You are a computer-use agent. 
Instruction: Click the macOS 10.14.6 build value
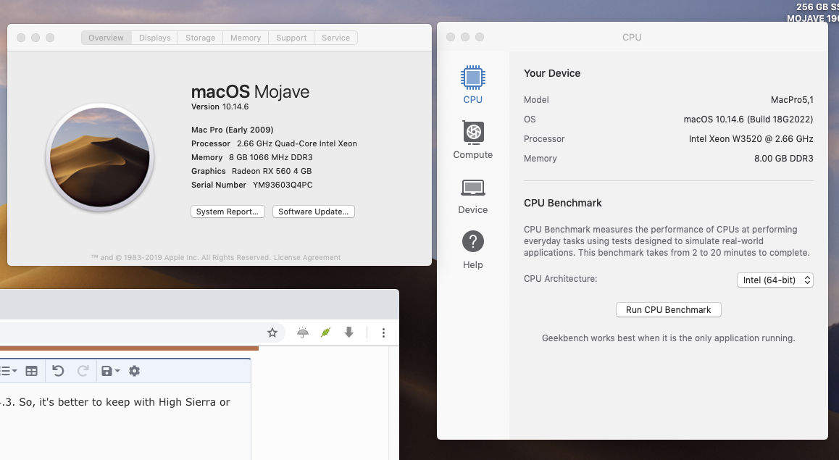pos(748,119)
